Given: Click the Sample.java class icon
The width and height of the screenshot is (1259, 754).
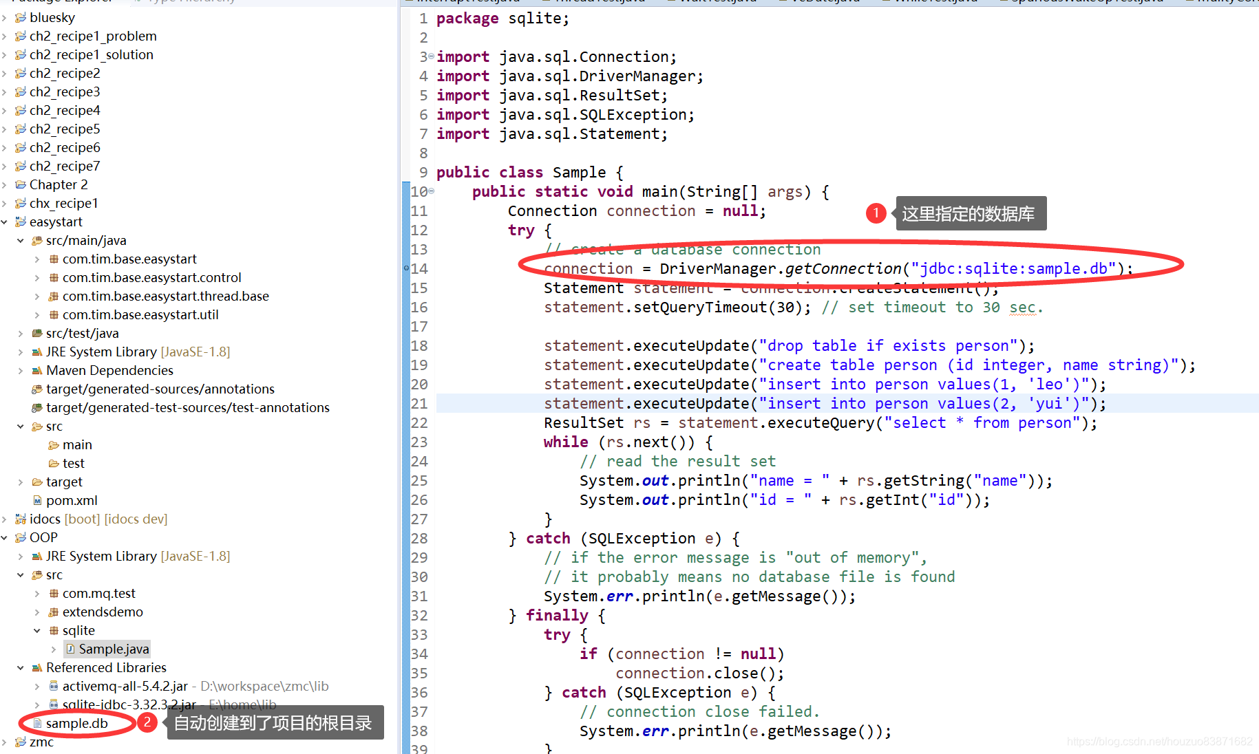Looking at the screenshot, I should (71, 648).
